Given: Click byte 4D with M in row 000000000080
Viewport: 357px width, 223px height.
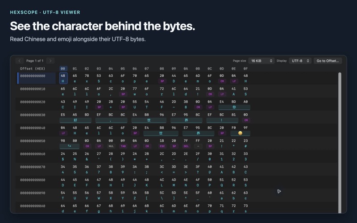Looking at the screenshot, I should pyautogui.click(x=174, y=182).
